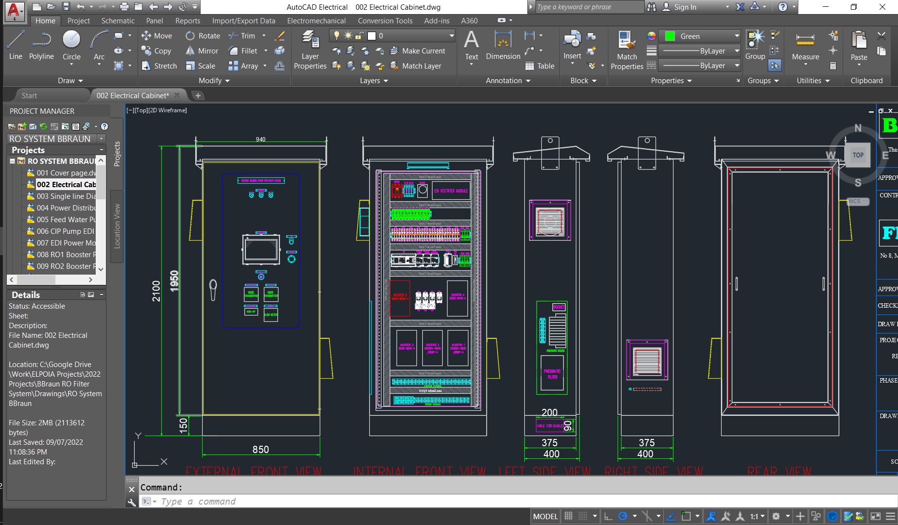Switch to the Schematic ribbon tab
The image size is (898, 525).
click(x=118, y=20)
